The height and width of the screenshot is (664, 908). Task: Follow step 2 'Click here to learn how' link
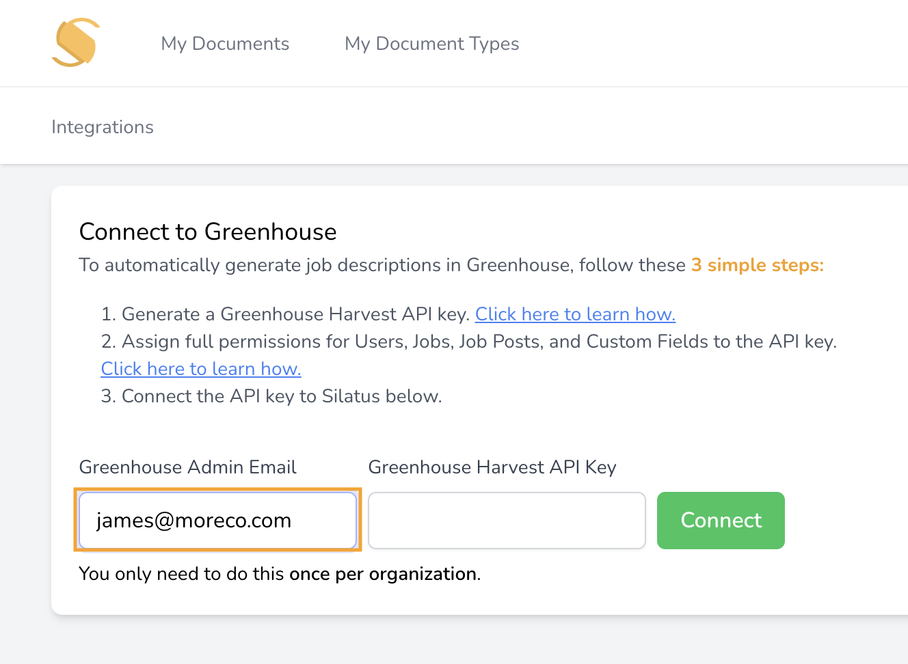(200, 369)
